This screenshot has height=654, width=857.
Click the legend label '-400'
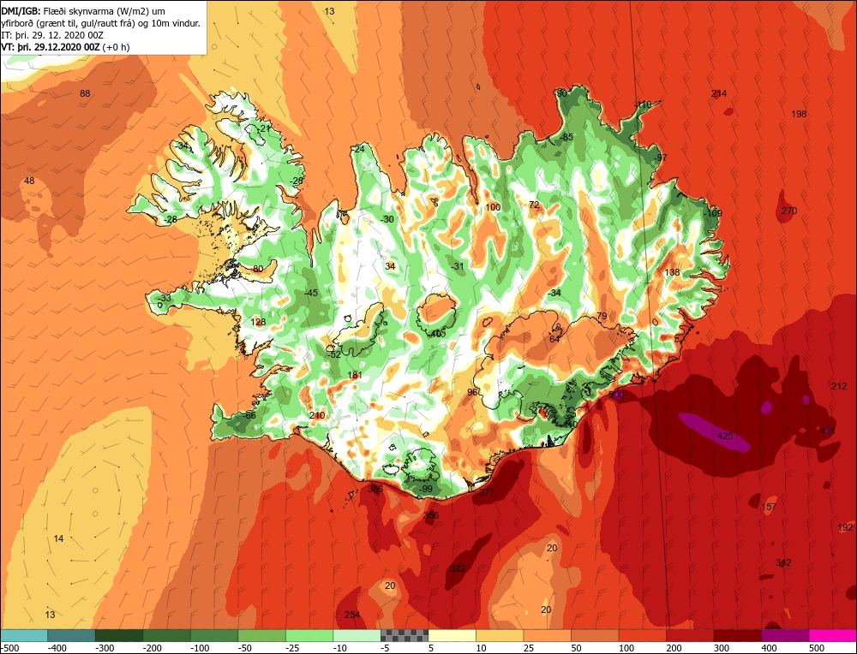click(x=57, y=648)
